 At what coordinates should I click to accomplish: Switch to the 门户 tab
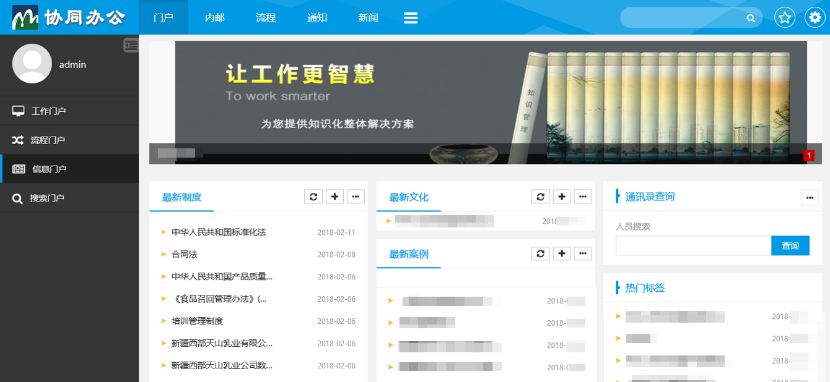coord(164,17)
